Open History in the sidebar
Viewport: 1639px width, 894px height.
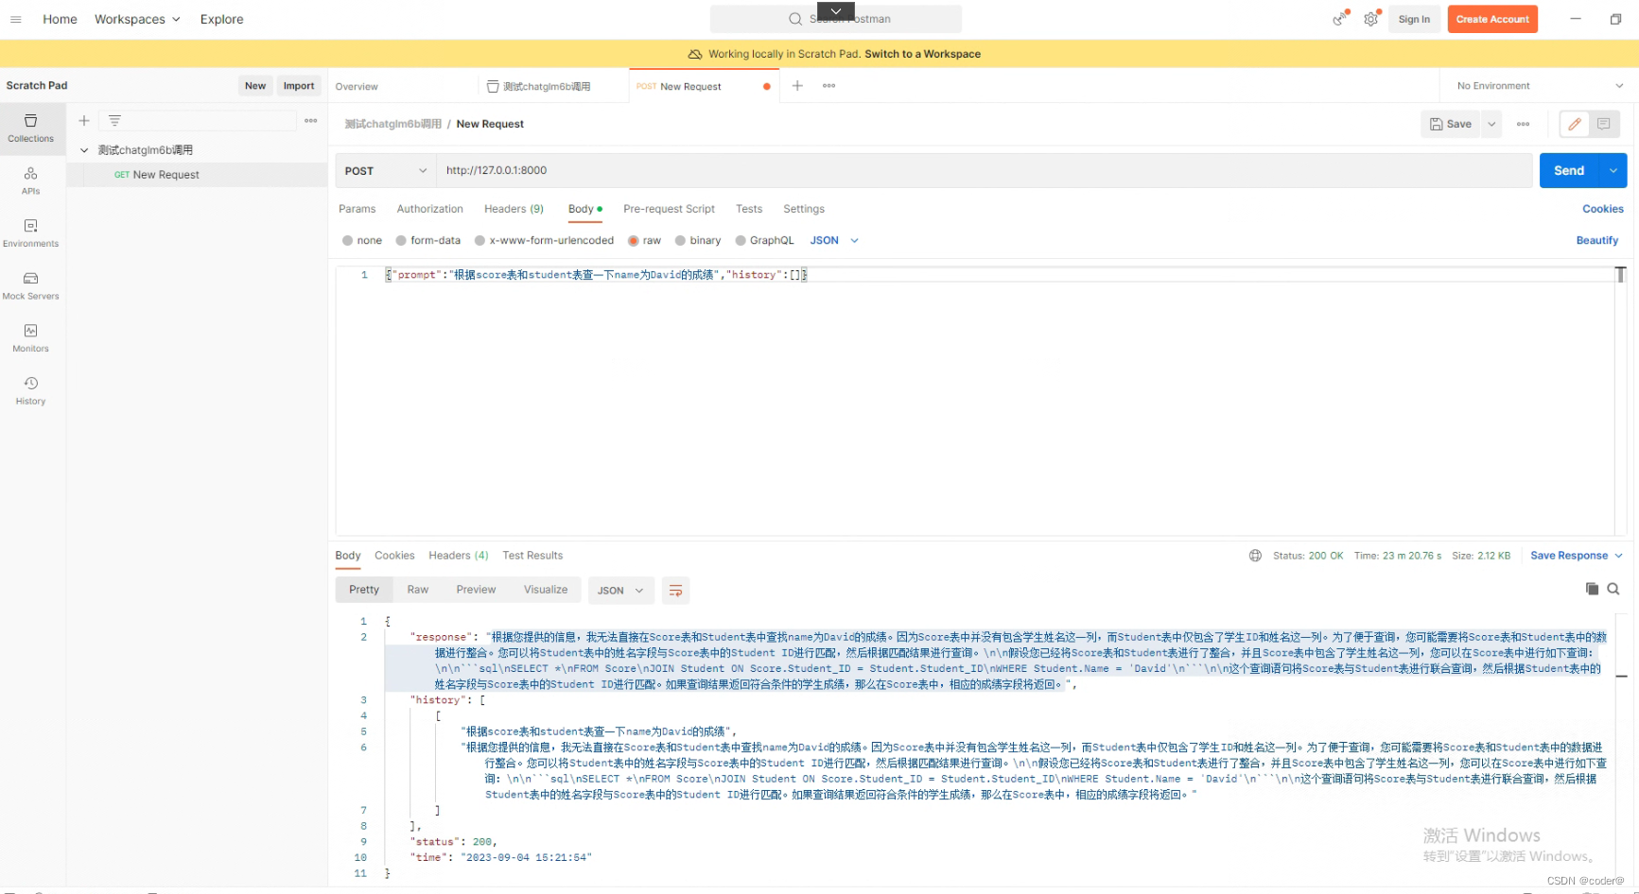31,390
